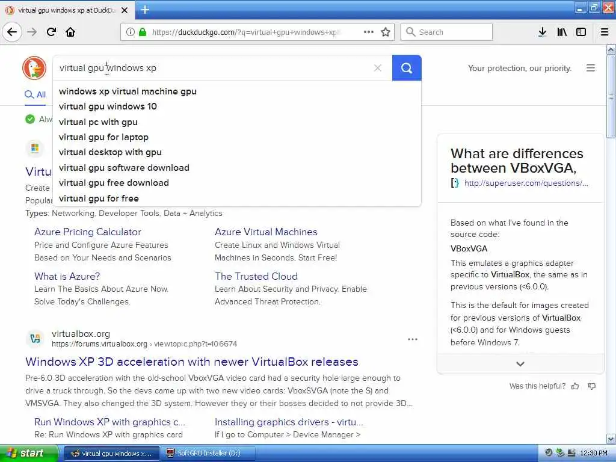Image resolution: width=616 pixels, height=462 pixels.
Task: Go back using Firefox back arrow
Action: [x=12, y=32]
